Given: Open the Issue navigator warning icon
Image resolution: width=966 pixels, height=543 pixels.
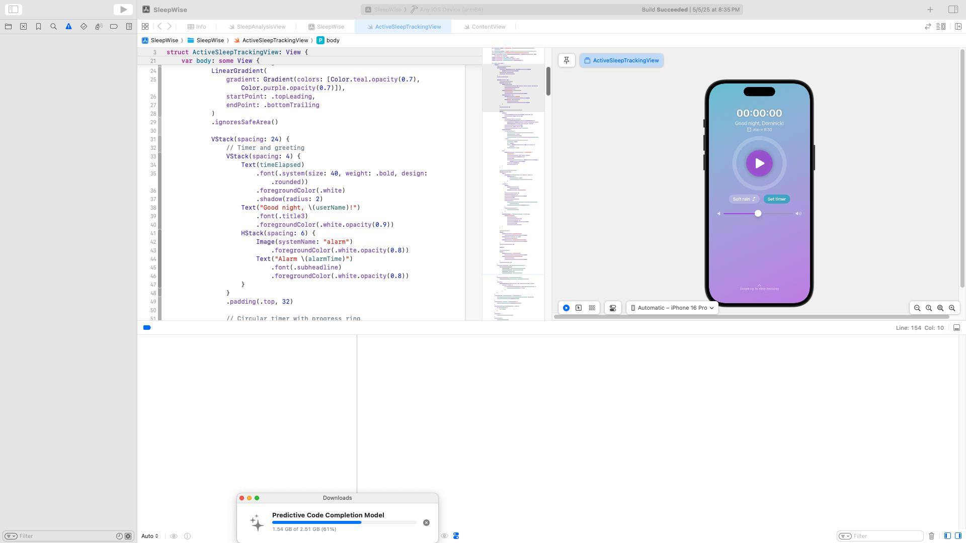Looking at the screenshot, I should click(68, 27).
